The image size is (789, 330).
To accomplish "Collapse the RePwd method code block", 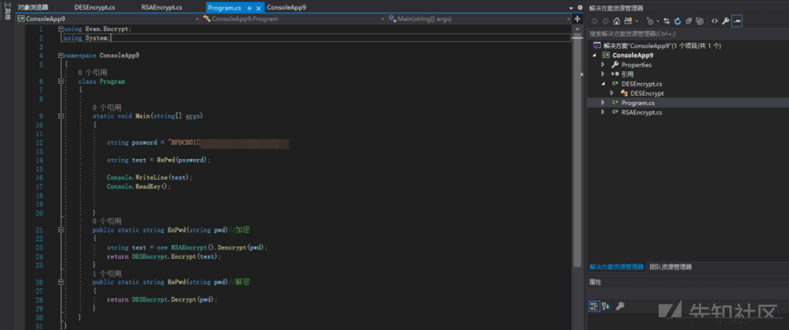I will (x=61, y=282).
